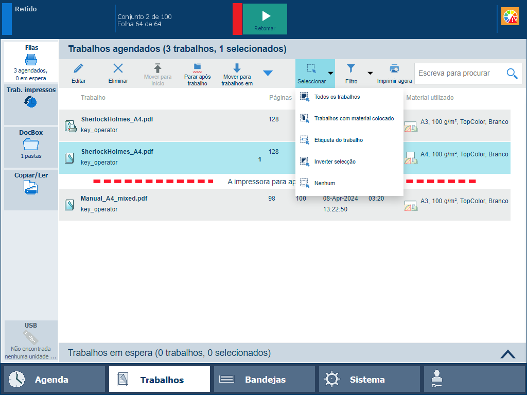Choose Todos os trabalhos menu option
This screenshot has width=527, height=395.
coord(337,97)
